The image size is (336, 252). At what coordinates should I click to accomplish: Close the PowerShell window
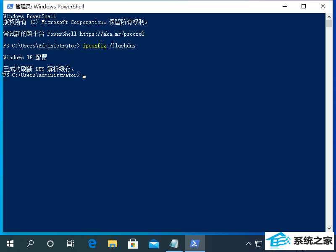coord(323,6)
